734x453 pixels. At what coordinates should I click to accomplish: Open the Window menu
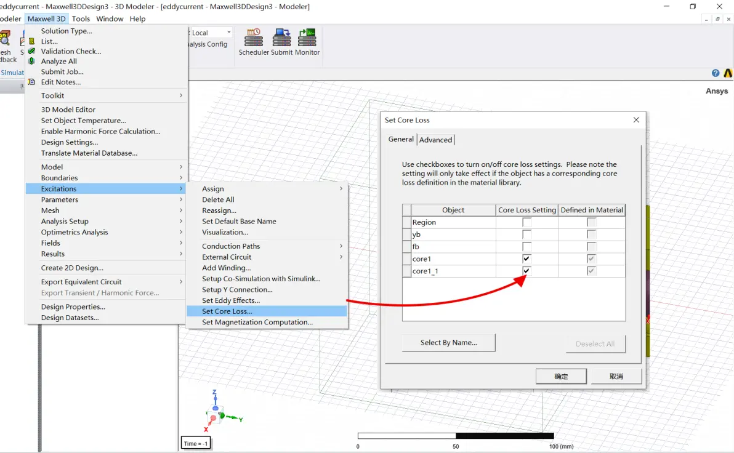click(x=110, y=18)
